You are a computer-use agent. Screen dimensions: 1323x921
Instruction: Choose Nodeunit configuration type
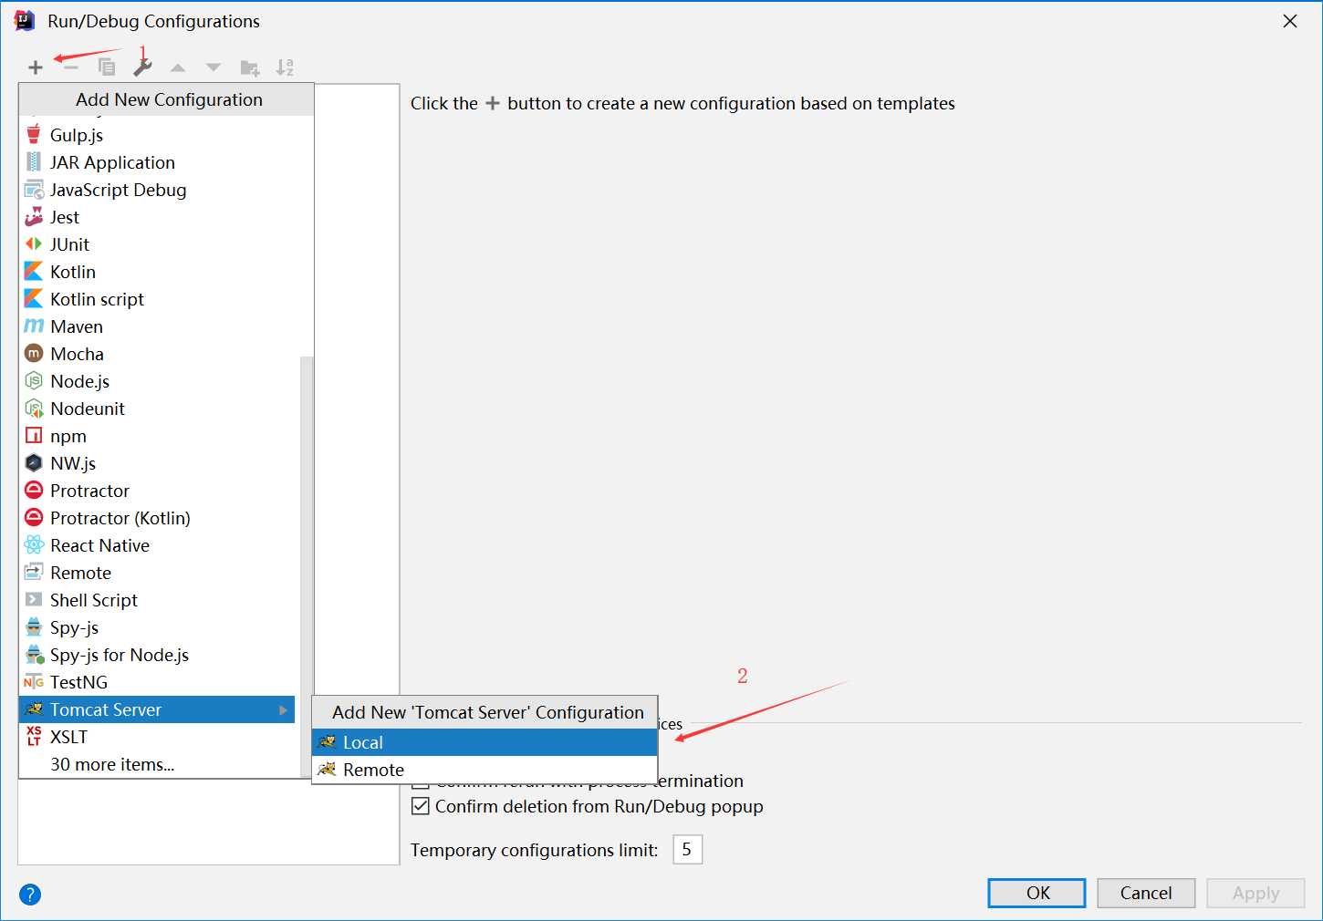pos(157,409)
